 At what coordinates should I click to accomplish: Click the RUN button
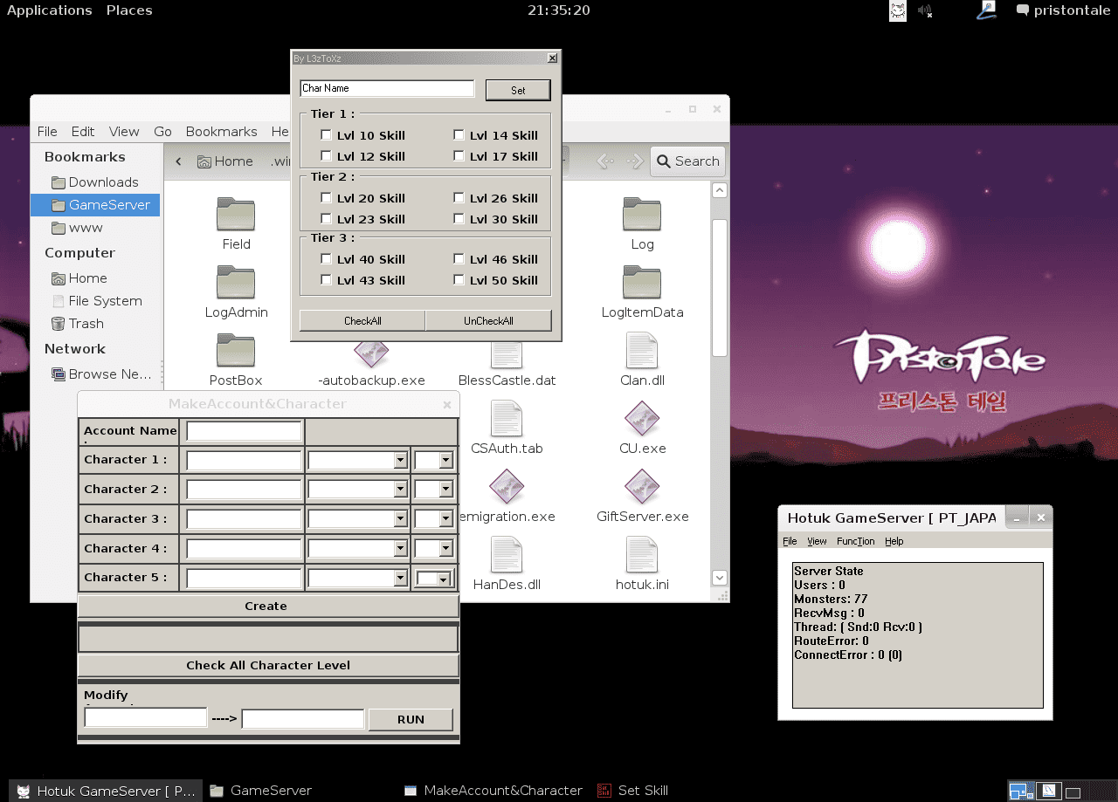coord(411,720)
